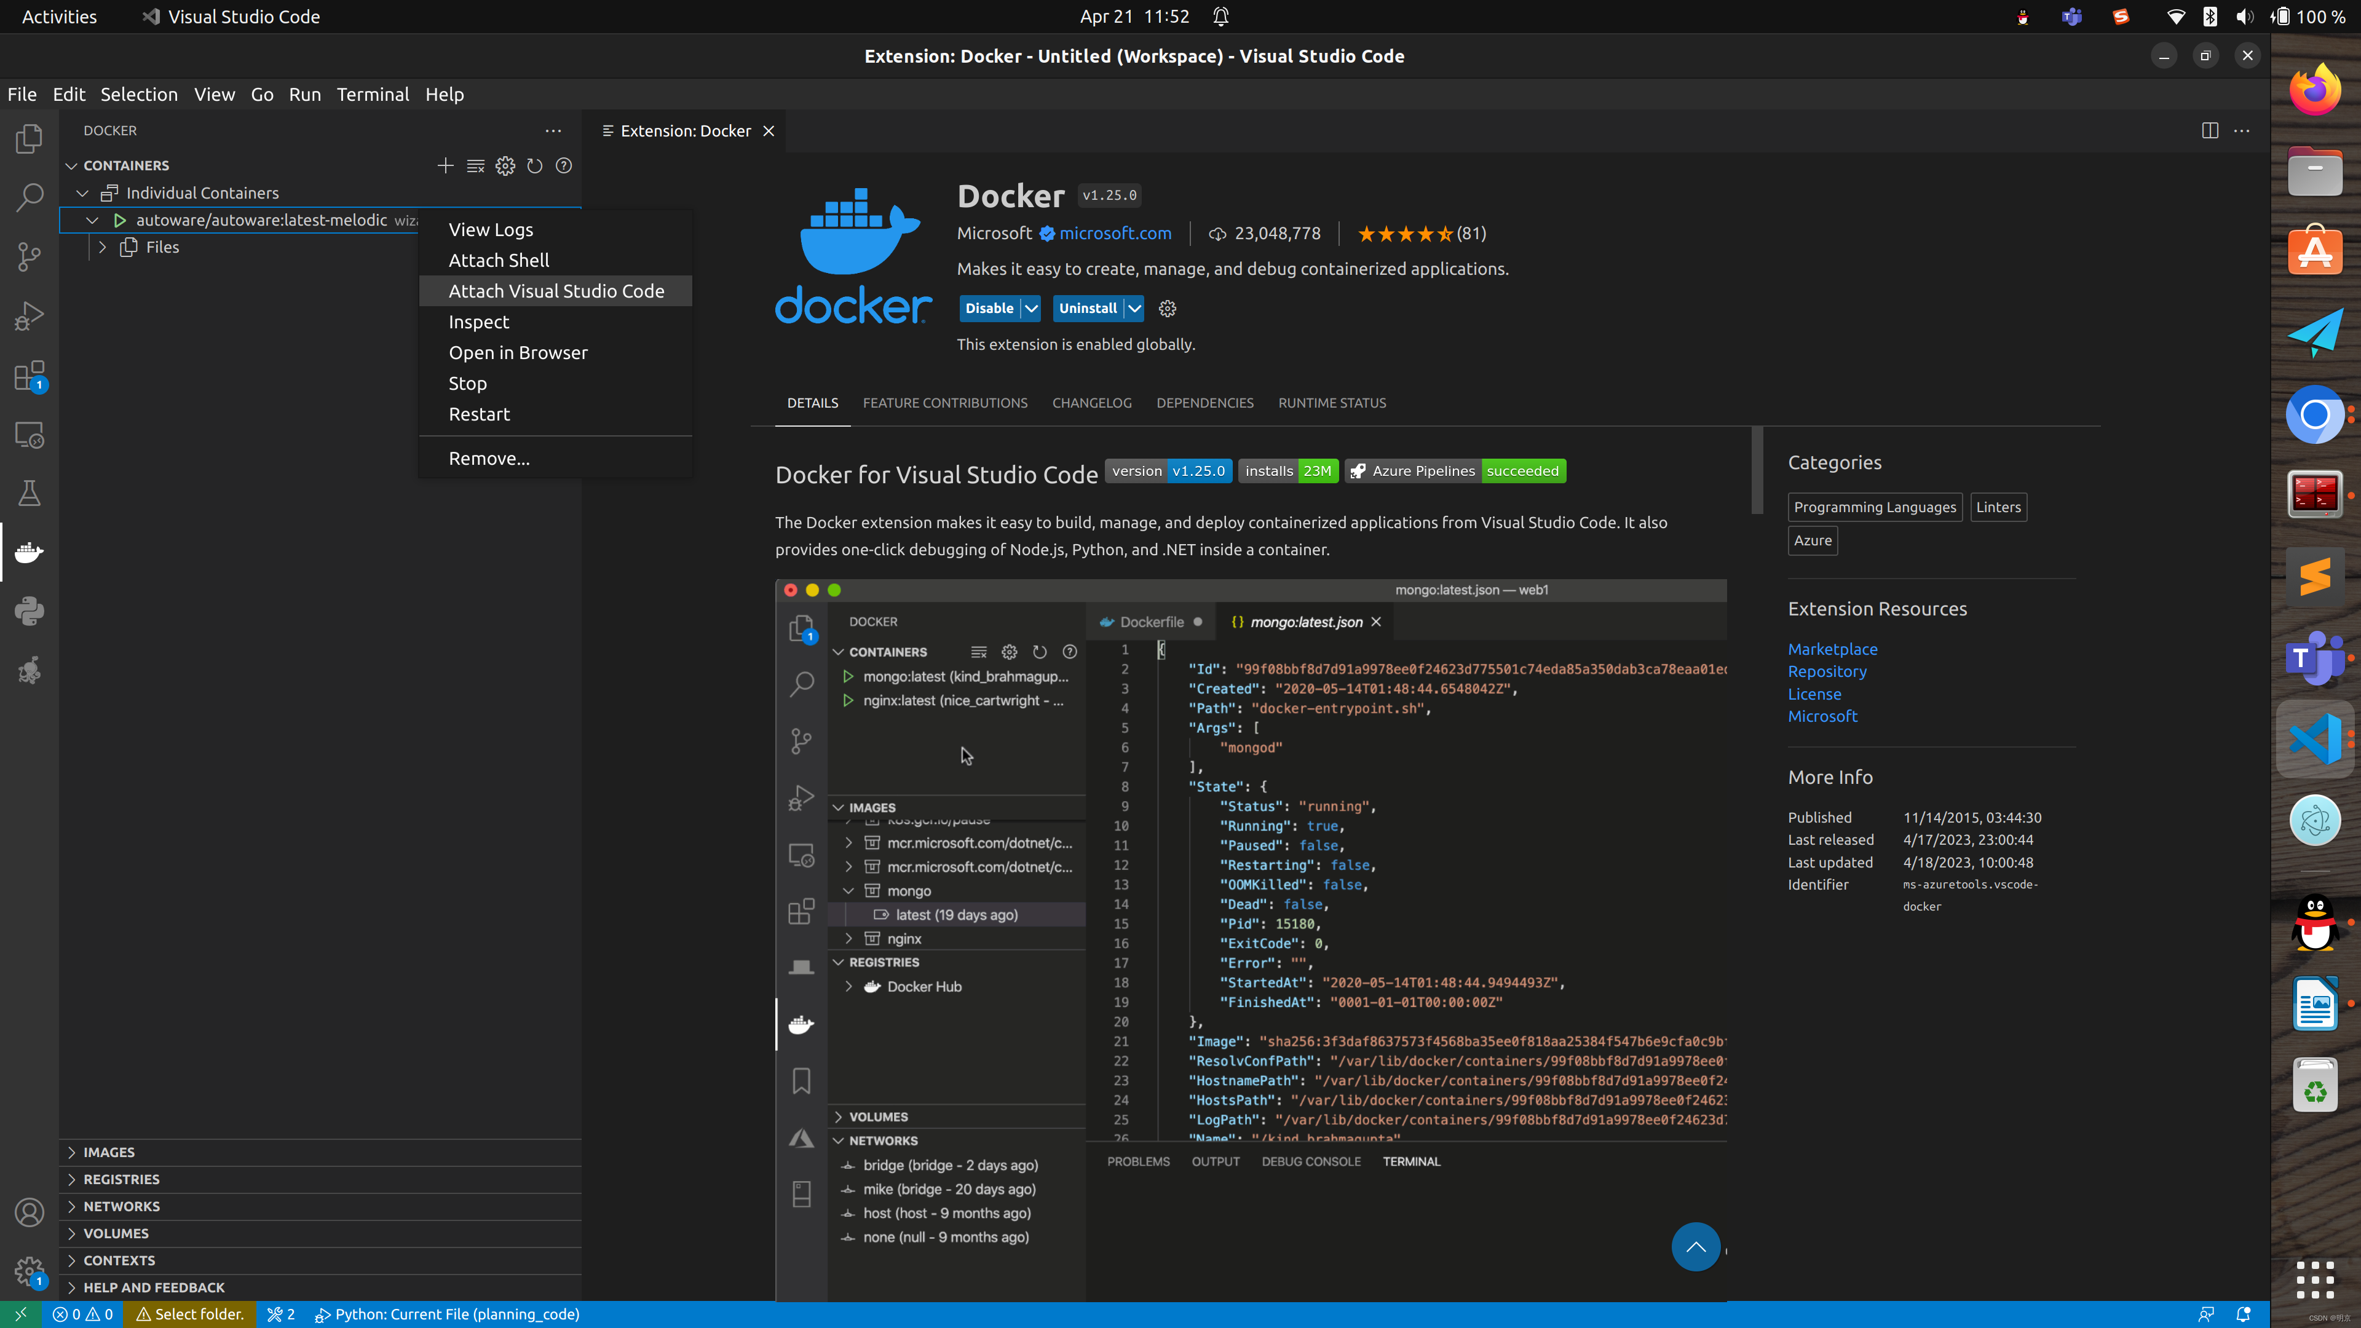
Task: Expand the Files node
Action: [x=103, y=247]
